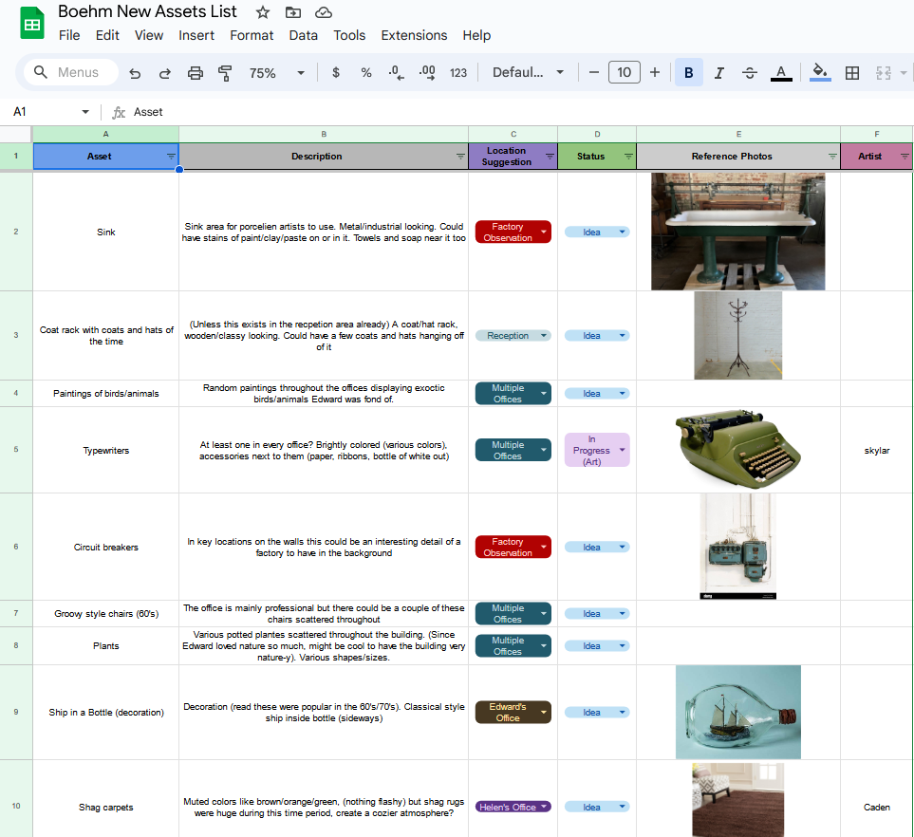Open the text color picker
914x837 pixels.
781,73
